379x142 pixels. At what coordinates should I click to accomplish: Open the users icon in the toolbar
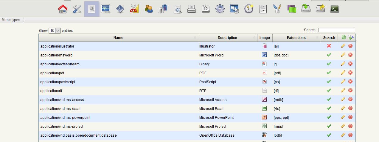click(x=148, y=9)
